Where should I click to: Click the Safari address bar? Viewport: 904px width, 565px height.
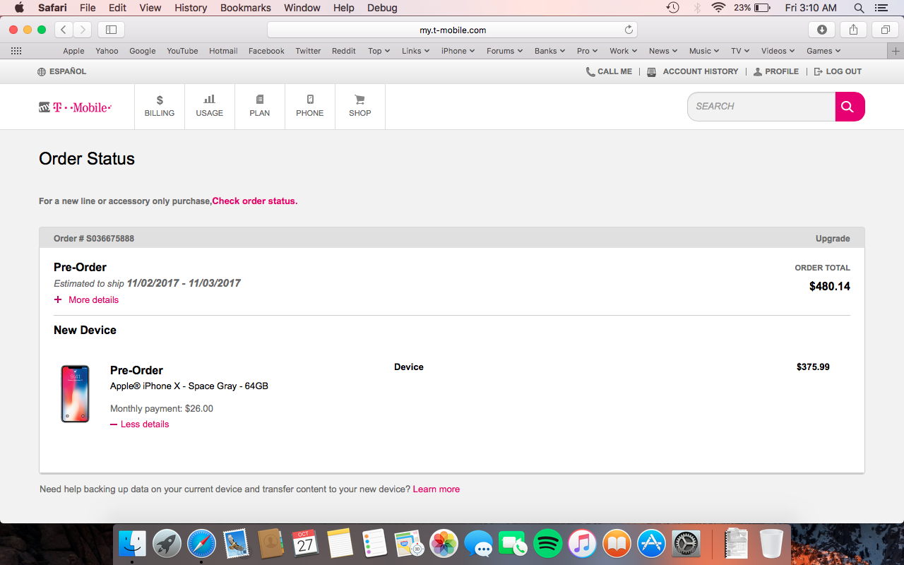452,30
